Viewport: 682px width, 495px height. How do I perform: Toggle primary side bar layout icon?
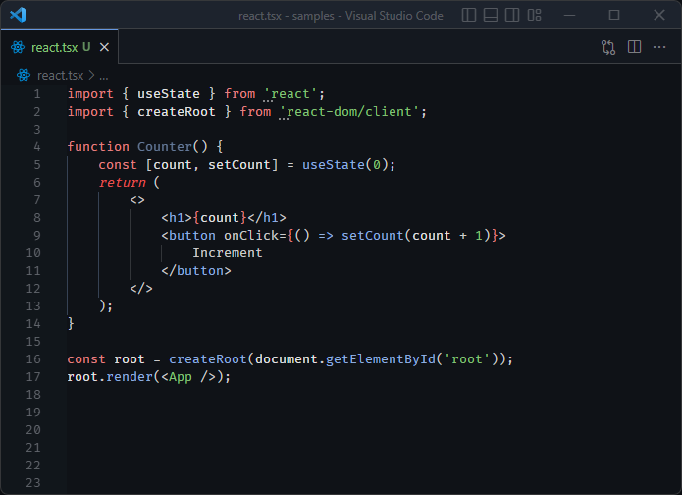click(x=468, y=16)
